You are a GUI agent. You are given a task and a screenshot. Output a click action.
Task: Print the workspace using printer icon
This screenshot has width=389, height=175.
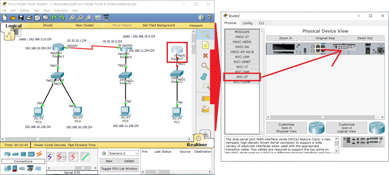click(x=29, y=18)
